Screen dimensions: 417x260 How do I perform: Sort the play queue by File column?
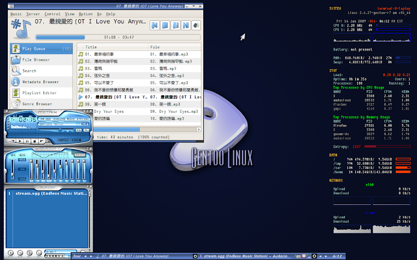pos(155,47)
